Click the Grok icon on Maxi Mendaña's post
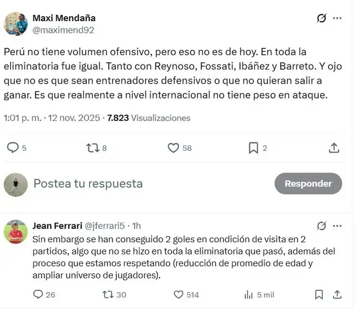This screenshot has height=309, width=356. pos(322,18)
